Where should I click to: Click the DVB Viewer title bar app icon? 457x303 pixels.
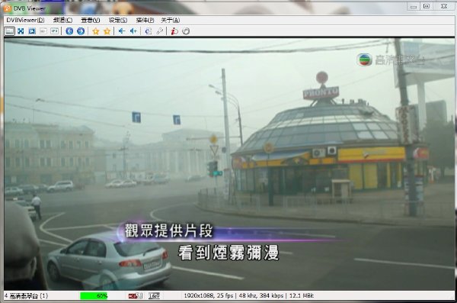pyautogui.click(x=8, y=8)
